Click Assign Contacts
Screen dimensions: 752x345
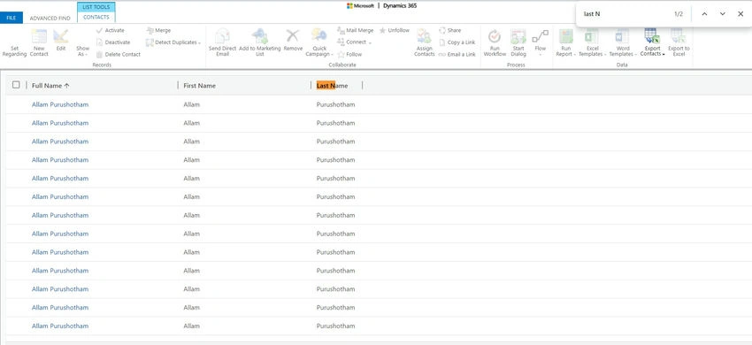pyautogui.click(x=424, y=43)
